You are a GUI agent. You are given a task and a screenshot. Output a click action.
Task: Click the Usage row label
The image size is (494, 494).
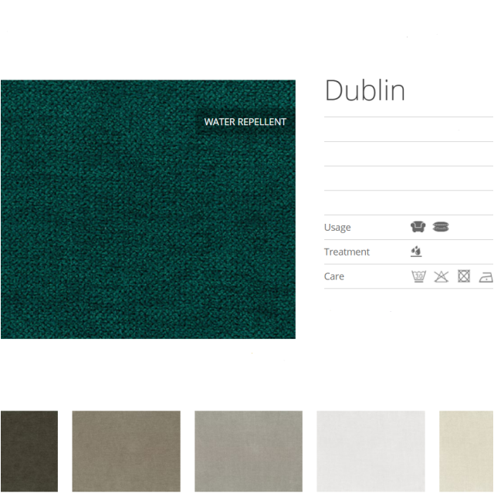[337, 227]
